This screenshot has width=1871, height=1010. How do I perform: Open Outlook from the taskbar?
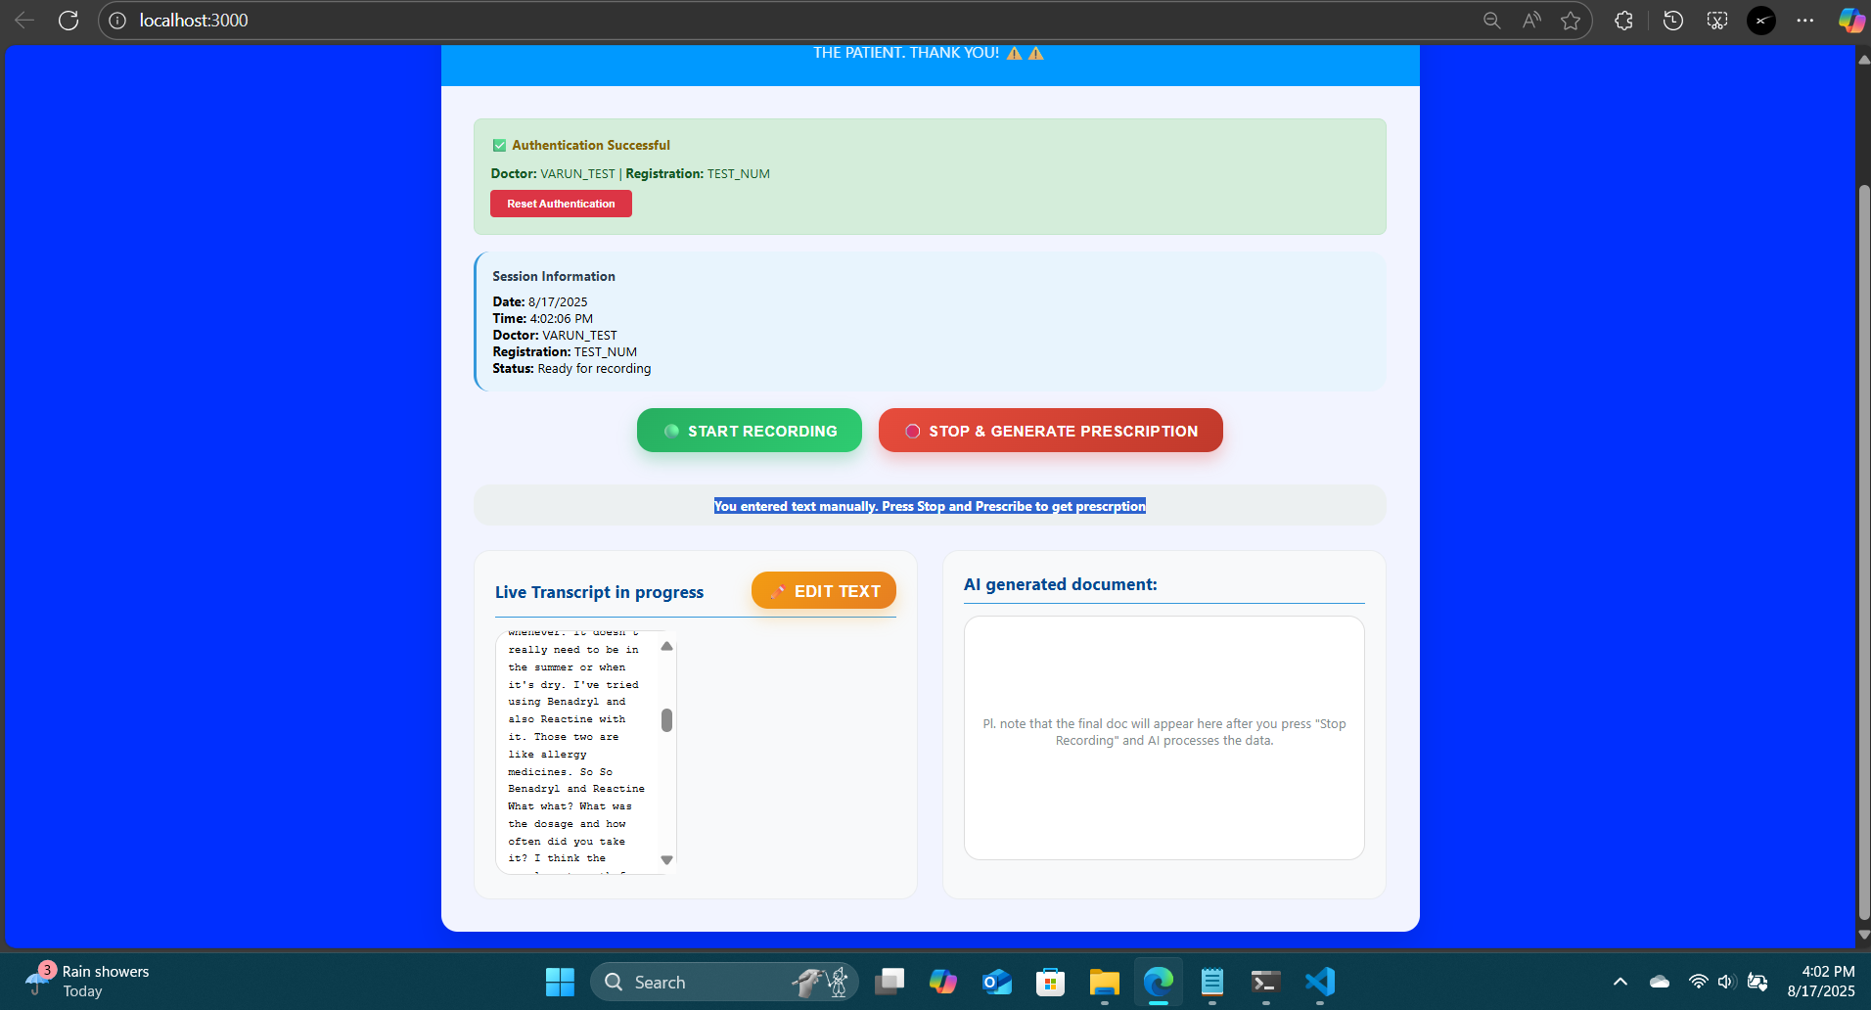996,982
